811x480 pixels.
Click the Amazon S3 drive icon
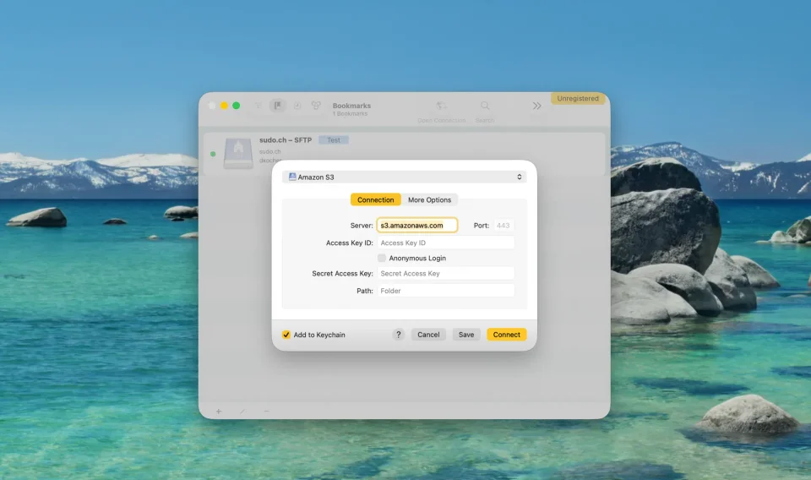coord(292,177)
